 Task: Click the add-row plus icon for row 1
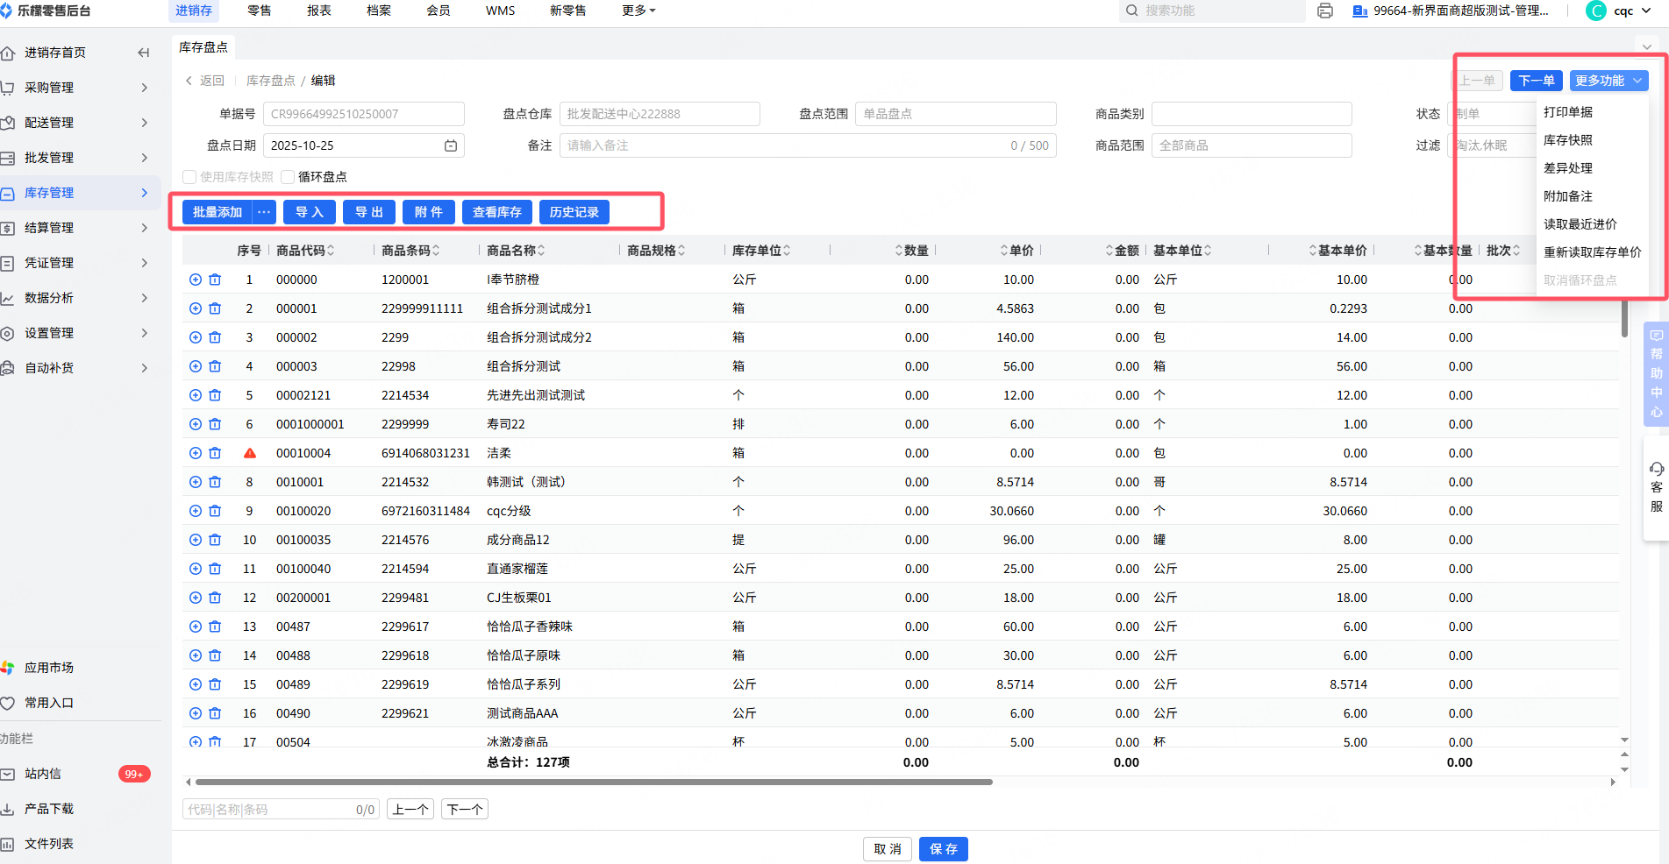click(x=196, y=280)
